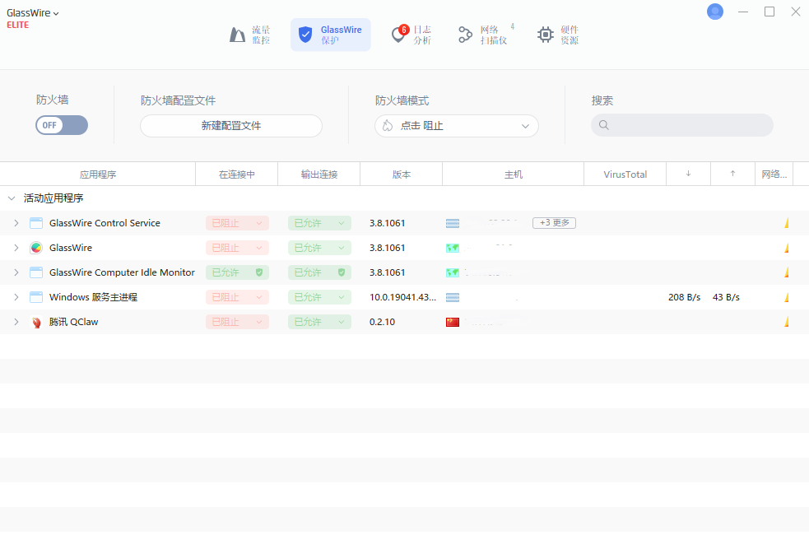This screenshot has width=809, height=535.
Task: Click the 208 B/s download rate value
Action: pos(684,297)
